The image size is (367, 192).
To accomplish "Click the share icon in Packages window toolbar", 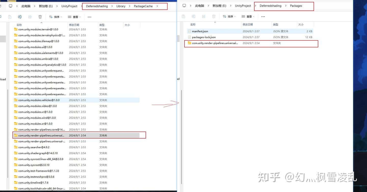I will [204, 16].
